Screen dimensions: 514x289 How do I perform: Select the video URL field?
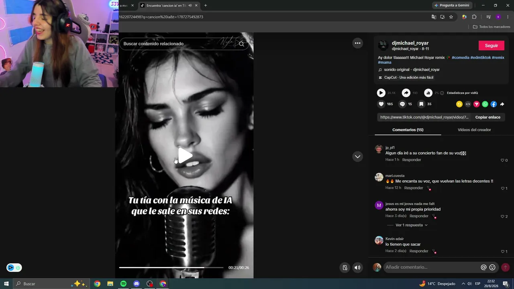tap(424, 117)
